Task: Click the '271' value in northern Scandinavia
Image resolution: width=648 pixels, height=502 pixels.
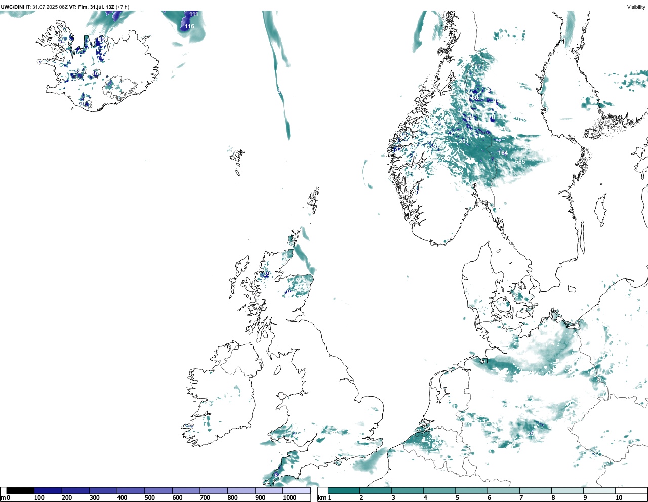Action: pos(479,67)
